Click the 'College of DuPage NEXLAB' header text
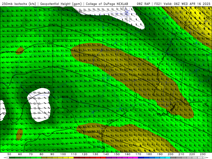 coord(107,4)
